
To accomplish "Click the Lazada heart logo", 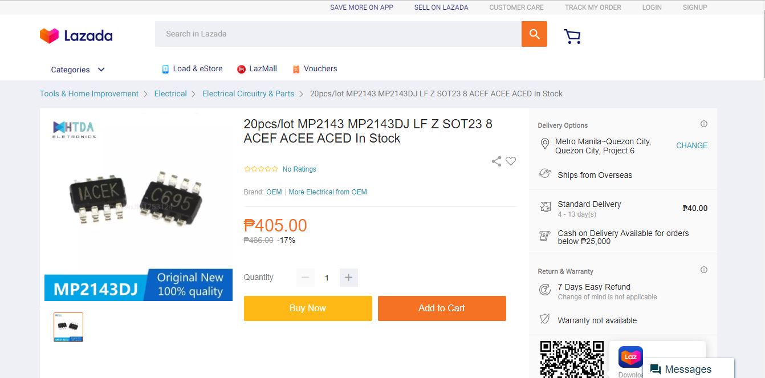I will pos(49,35).
